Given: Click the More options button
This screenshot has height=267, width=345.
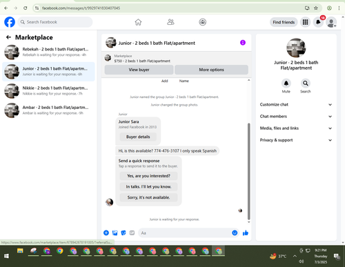Looking at the screenshot, I should click(x=211, y=70).
